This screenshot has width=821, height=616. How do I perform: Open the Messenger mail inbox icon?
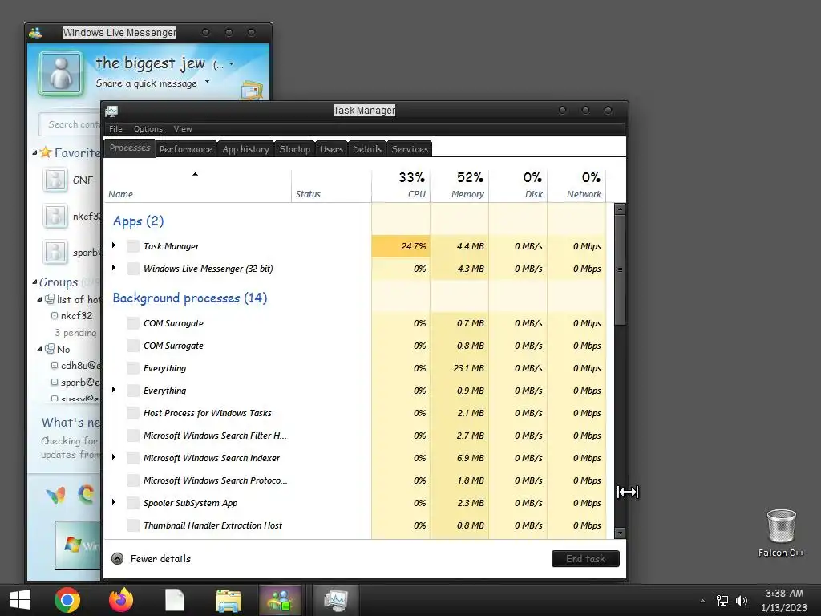[252, 90]
